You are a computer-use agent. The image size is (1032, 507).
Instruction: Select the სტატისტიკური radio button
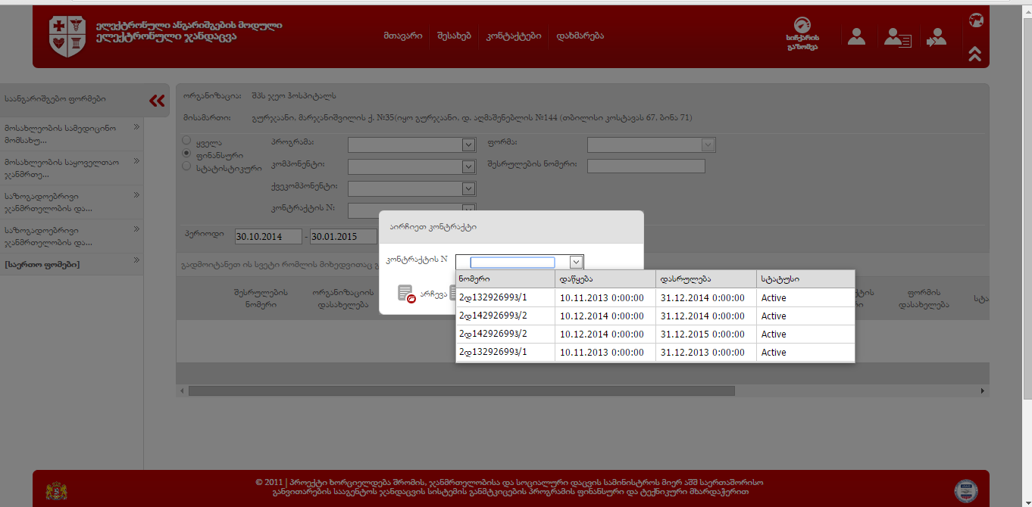pos(186,166)
